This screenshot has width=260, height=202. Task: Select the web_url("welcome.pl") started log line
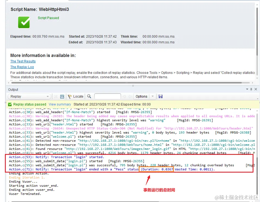(x=73, y=137)
